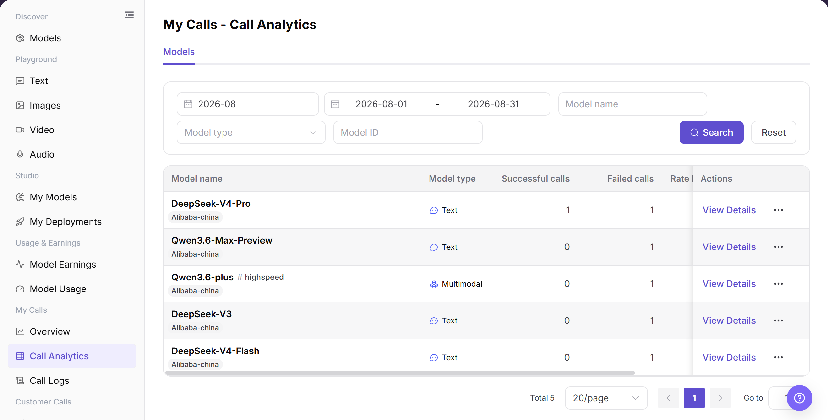This screenshot has height=420, width=828.
Task: Click the Model Earnings pulse icon
Action: click(x=20, y=264)
